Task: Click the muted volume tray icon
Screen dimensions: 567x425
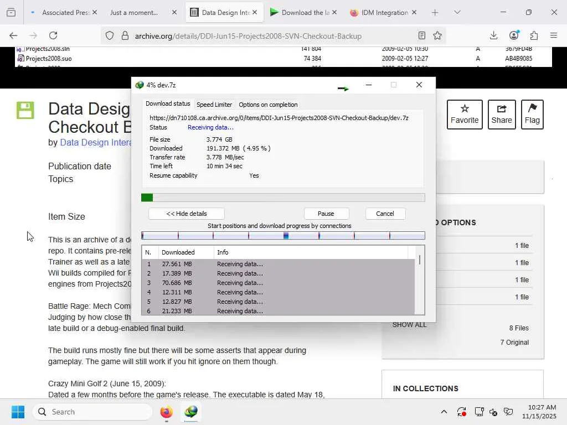Action: point(493,412)
